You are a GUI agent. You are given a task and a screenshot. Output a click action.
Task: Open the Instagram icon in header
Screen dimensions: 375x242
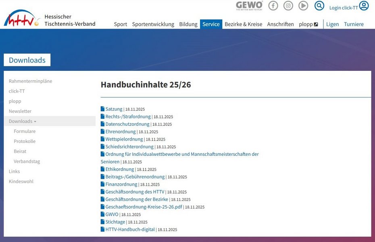(x=288, y=6)
